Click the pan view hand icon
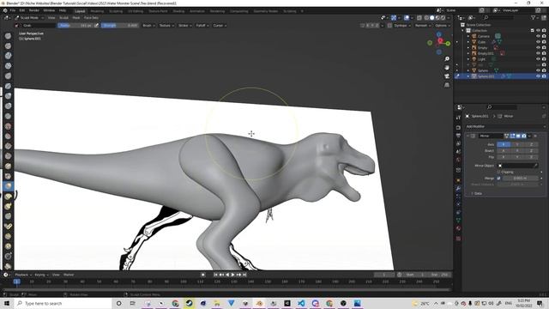This screenshot has width=549, height=309. click(x=447, y=68)
